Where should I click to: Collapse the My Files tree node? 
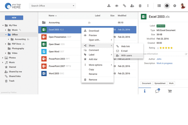(x=3, y=25)
